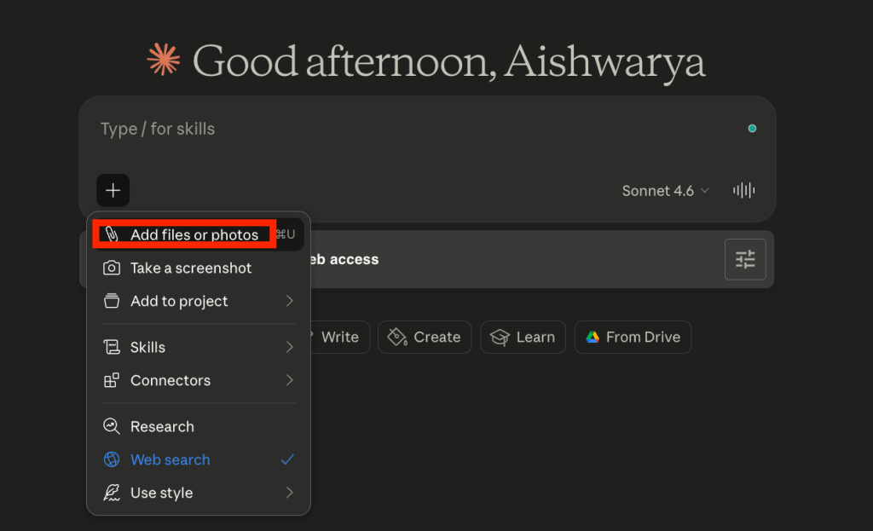Image resolution: width=873 pixels, height=531 pixels.
Task: Disable Web search in the menu
Action: (199, 459)
